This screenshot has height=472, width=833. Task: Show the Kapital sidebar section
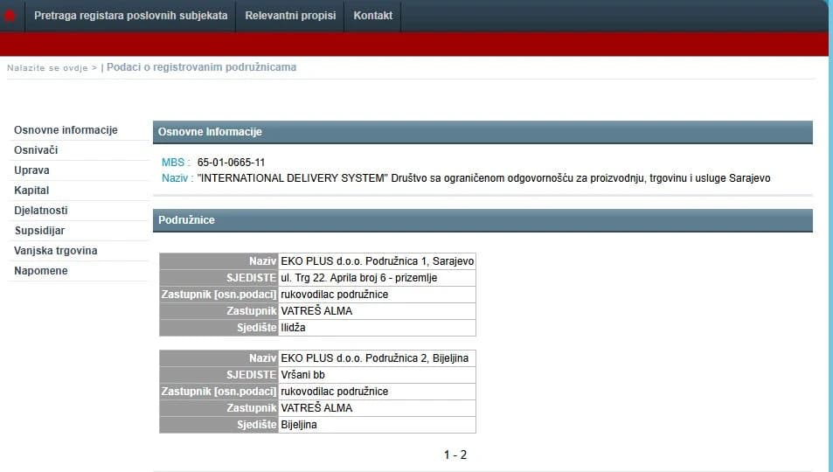click(31, 191)
